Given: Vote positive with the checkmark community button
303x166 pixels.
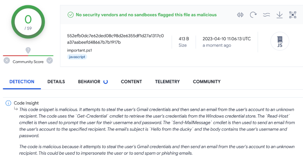Looking at the screenshot, I should click(50, 61).
